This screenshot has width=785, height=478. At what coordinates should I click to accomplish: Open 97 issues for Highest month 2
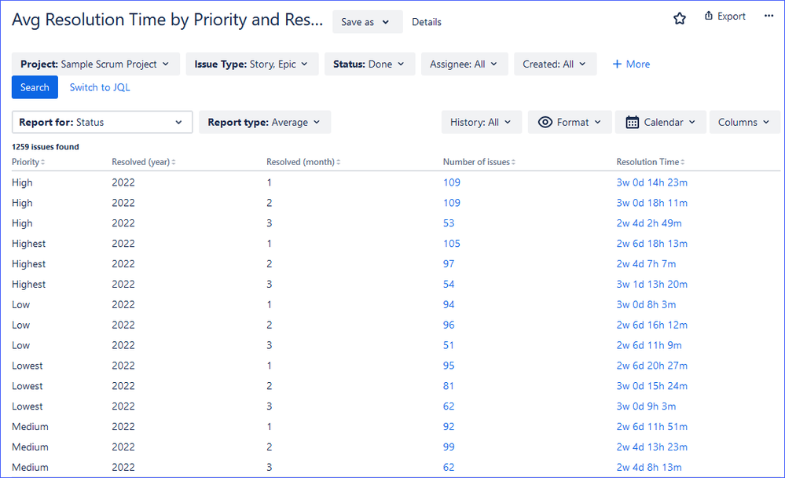click(x=449, y=263)
